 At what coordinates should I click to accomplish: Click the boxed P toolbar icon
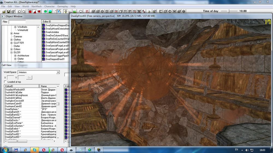(130, 11)
